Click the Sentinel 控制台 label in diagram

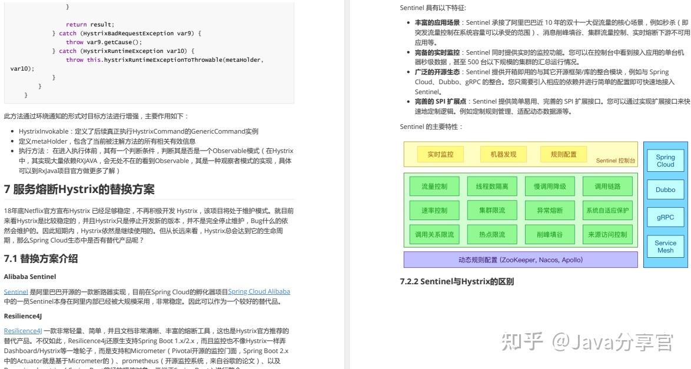coord(616,161)
